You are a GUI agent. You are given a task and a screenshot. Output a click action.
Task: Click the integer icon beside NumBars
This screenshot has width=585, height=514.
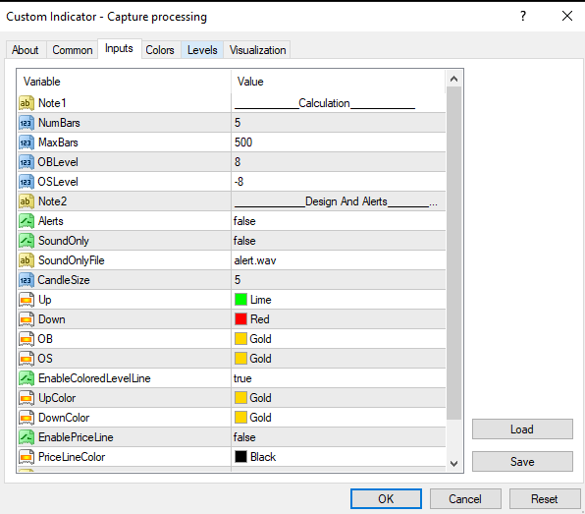click(x=27, y=123)
